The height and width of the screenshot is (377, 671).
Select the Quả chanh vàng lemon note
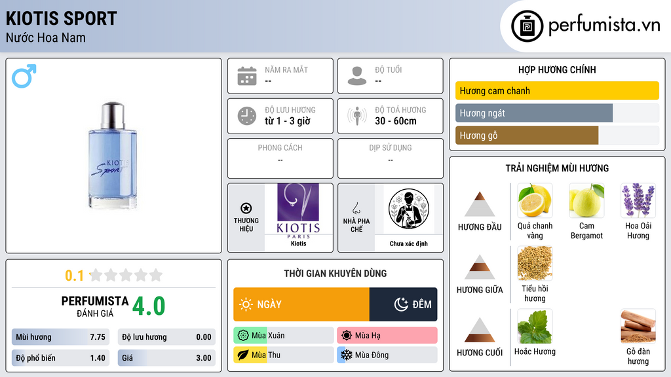click(535, 200)
